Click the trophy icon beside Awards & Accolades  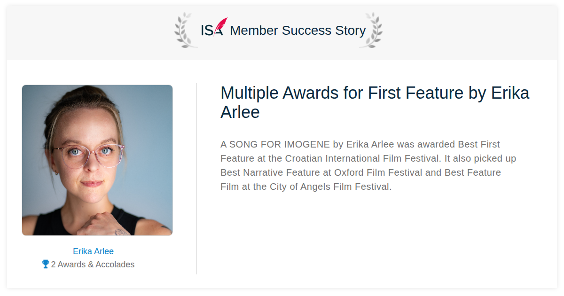click(x=46, y=264)
